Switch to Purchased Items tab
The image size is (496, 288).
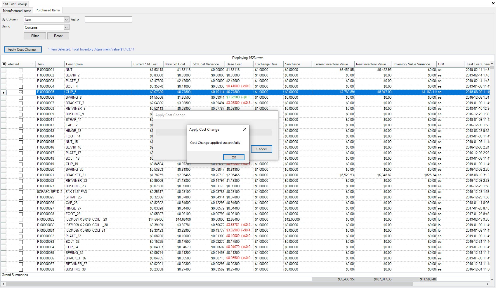[48, 10]
